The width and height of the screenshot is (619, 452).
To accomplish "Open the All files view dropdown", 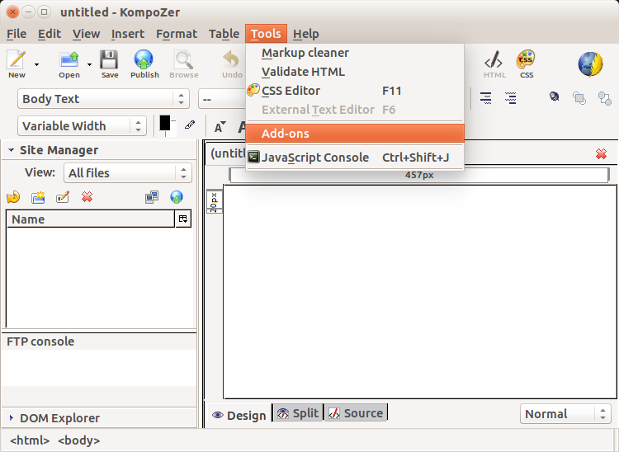I will 128,172.
